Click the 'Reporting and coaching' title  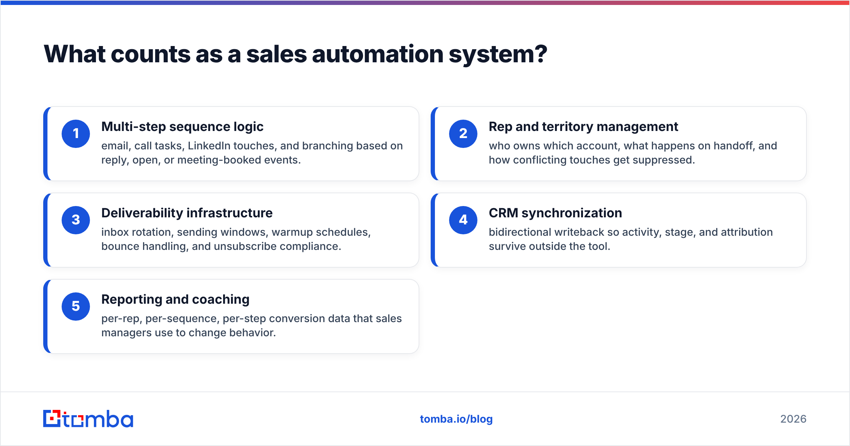pyautogui.click(x=175, y=299)
